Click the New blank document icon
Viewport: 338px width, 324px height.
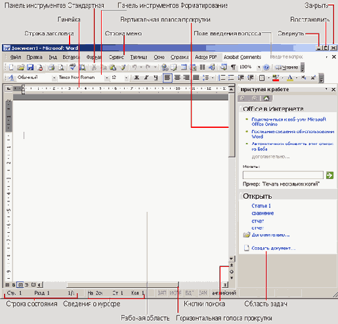click(11, 68)
